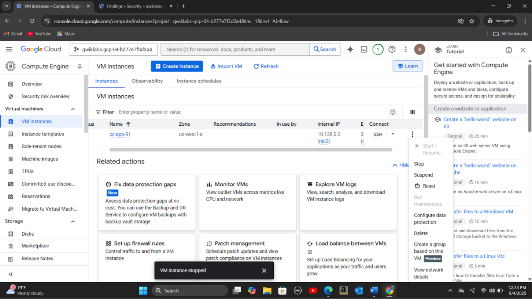The image size is (532, 299).
Task: Open the project selector qwiklabs-gcp-04
Action: (113, 49)
